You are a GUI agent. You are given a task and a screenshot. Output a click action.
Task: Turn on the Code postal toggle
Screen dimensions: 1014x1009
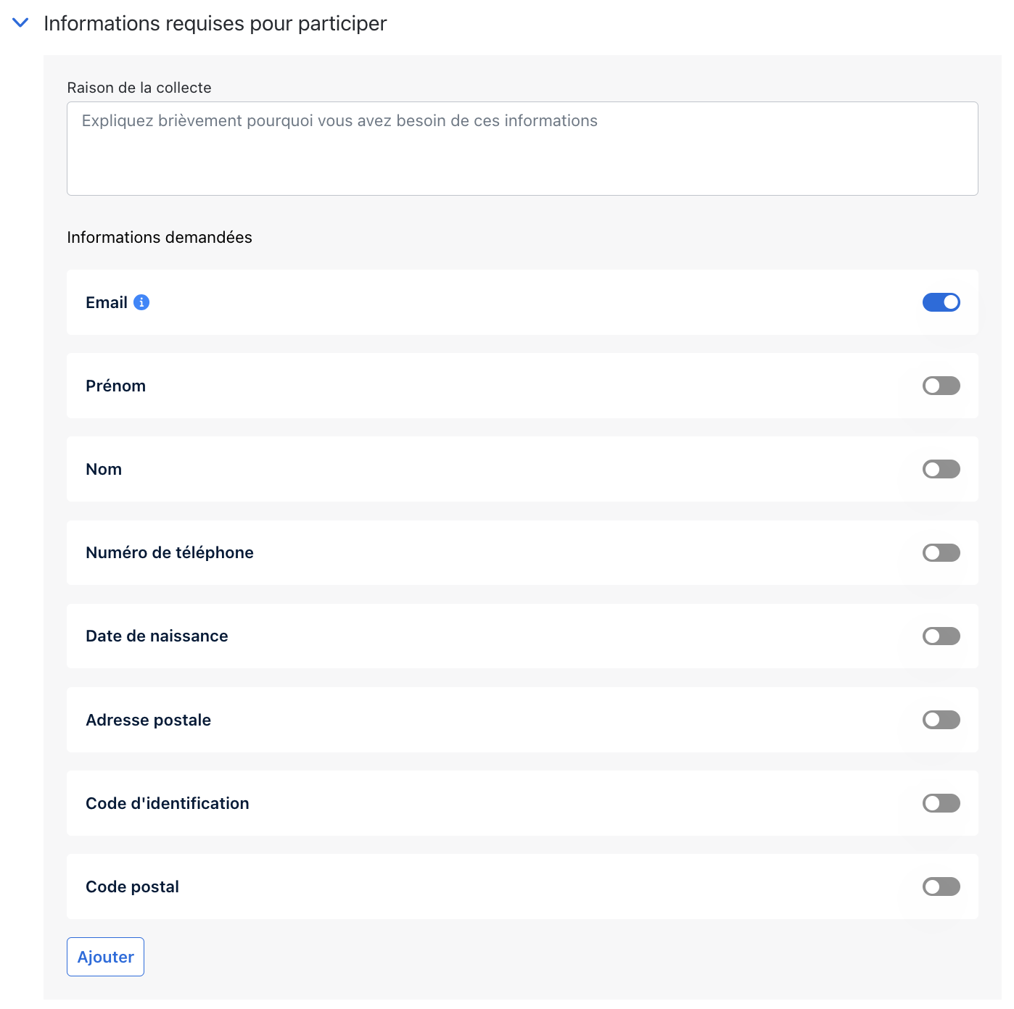tap(941, 886)
